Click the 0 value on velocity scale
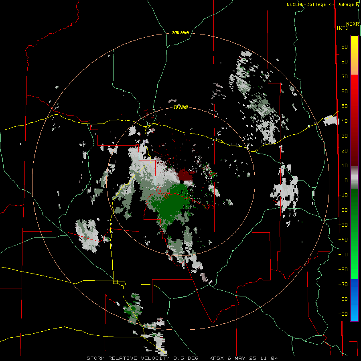Image resolution: width=361 pixels, height=361 pixels. 346,180
